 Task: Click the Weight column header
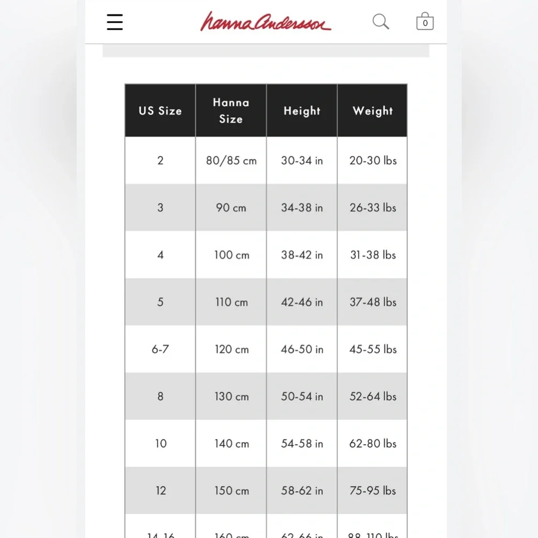click(373, 110)
